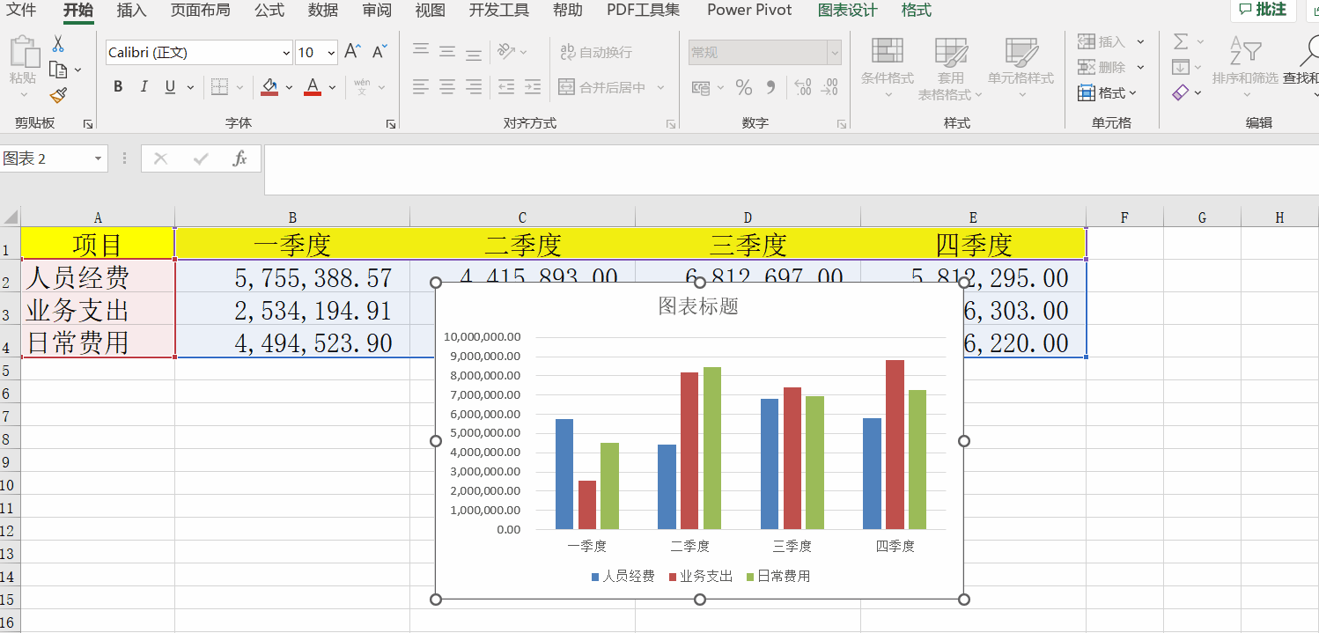This screenshot has height=633, width=1319.
Task: Open font size dropdown
Action: coord(331,53)
